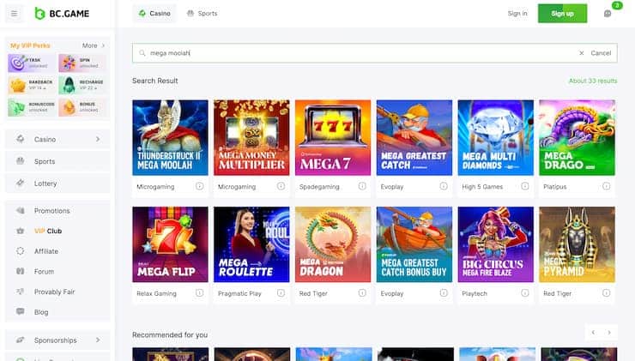The image size is (635, 361).
Task: Launch Mega Pyramid game
Action: (x=578, y=244)
